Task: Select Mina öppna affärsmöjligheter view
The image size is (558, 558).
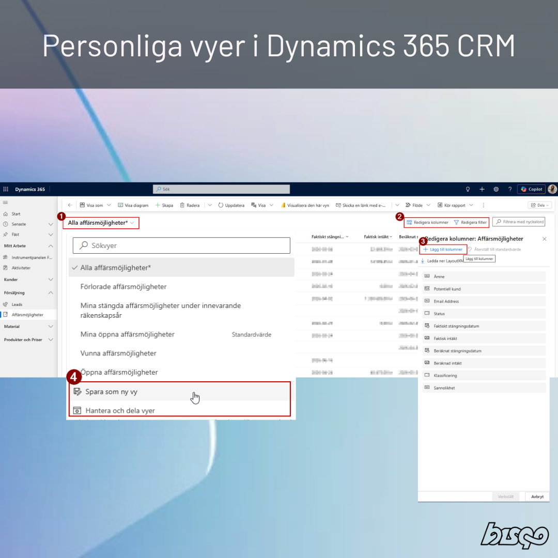Action: click(x=181, y=334)
